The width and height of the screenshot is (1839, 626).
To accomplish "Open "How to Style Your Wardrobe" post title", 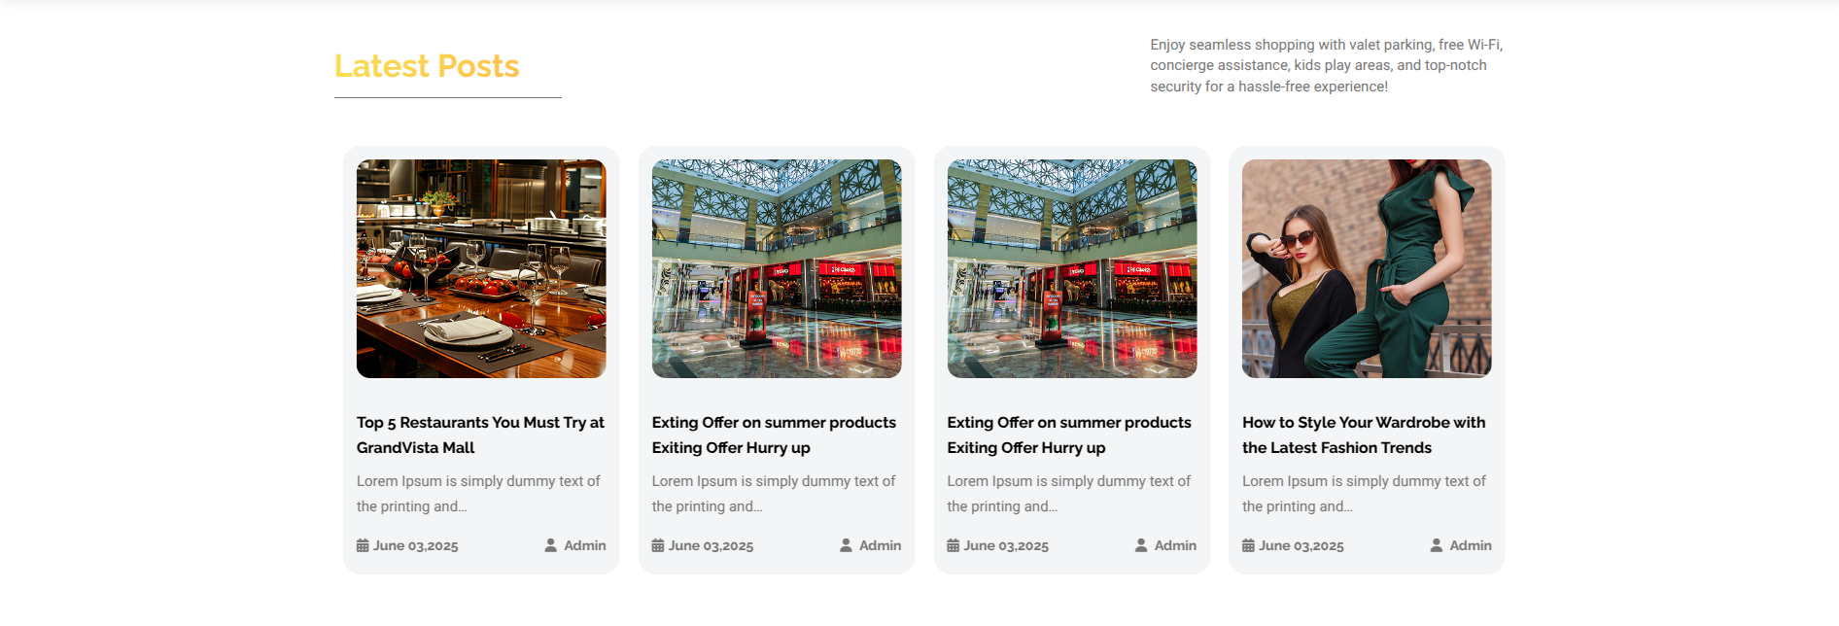I will coord(1364,435).
